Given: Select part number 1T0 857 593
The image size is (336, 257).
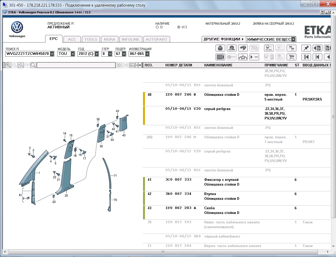Looking at the screenshot, I should tap(178, 222).
